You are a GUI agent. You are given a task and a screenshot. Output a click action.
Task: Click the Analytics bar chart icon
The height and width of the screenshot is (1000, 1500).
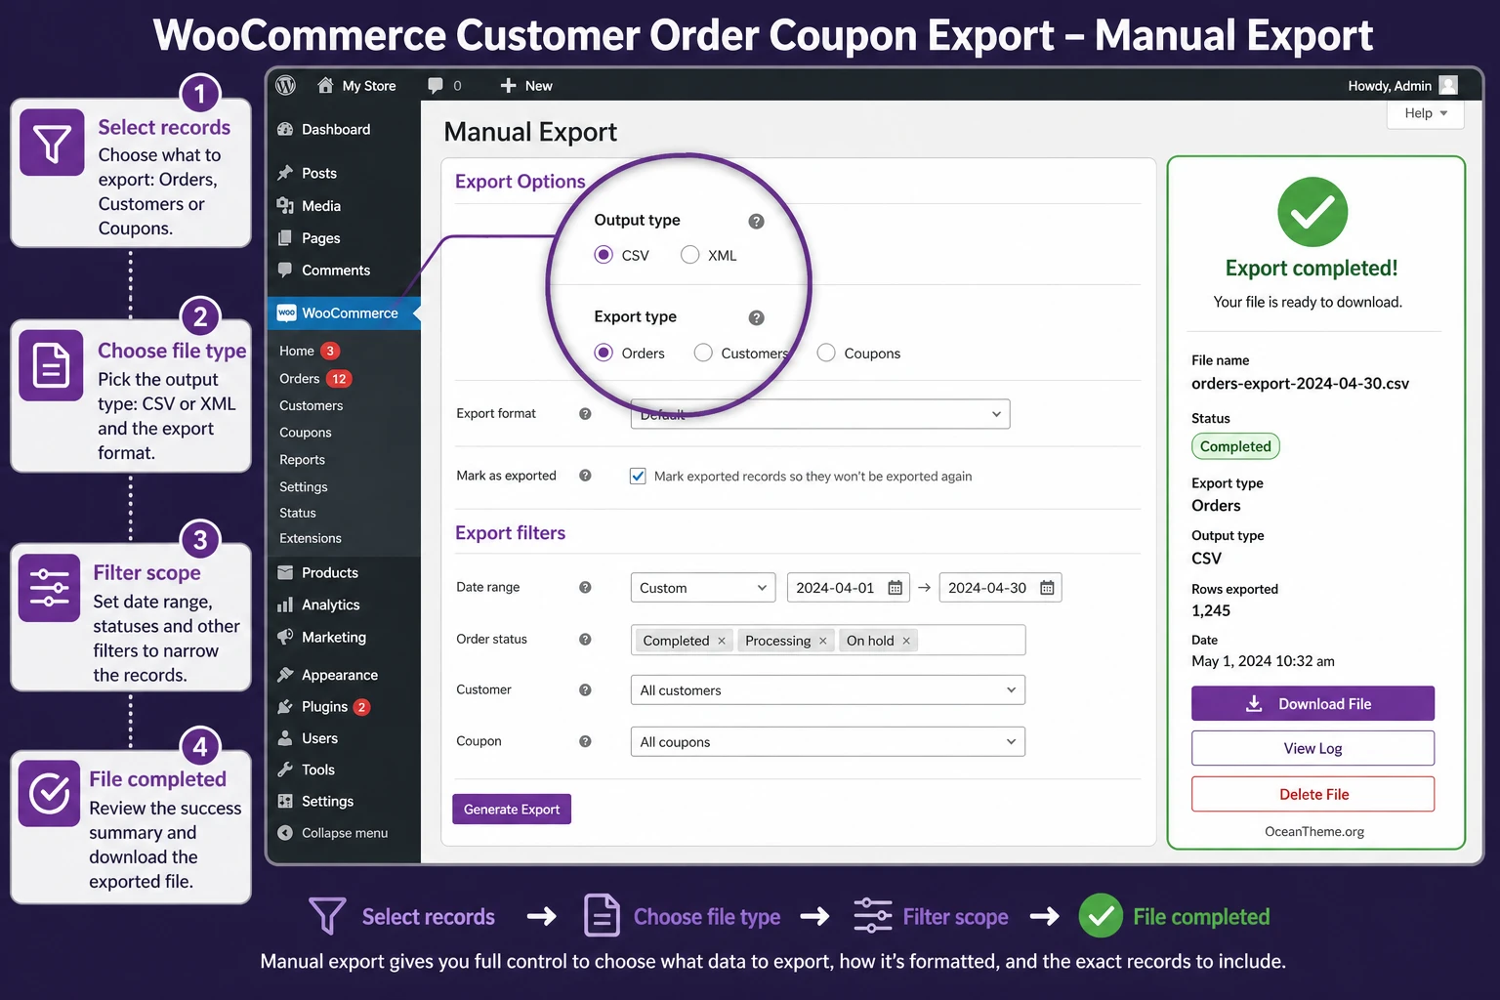click(x=285, y=604)
